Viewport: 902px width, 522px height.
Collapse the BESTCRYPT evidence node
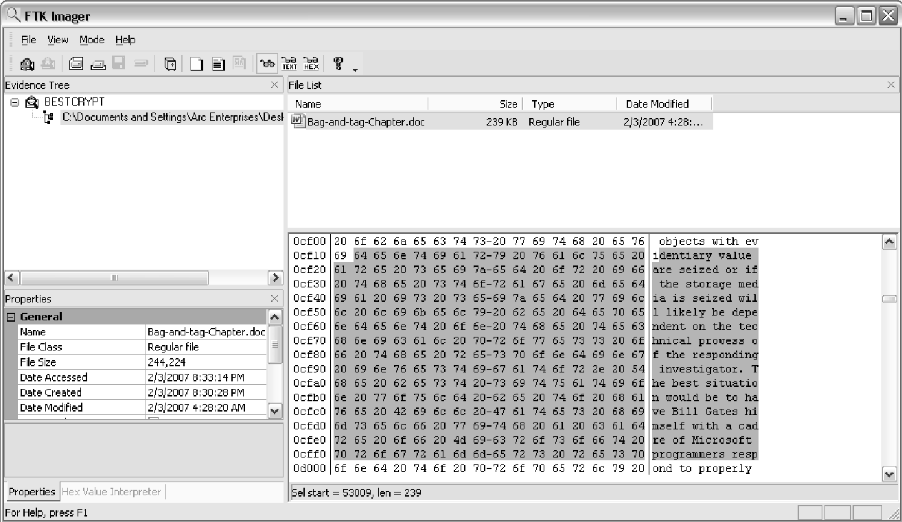[x=14, y=102]
